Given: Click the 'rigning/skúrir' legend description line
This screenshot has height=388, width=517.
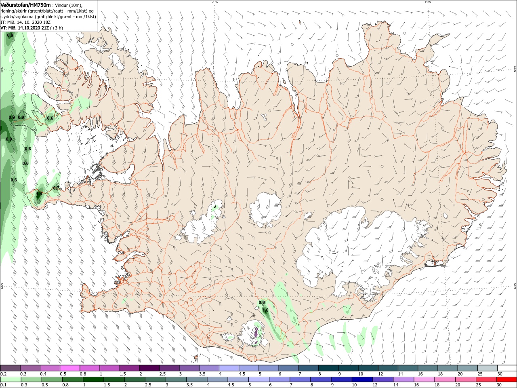Looking at the screenshot, I should tap(47, 11).
